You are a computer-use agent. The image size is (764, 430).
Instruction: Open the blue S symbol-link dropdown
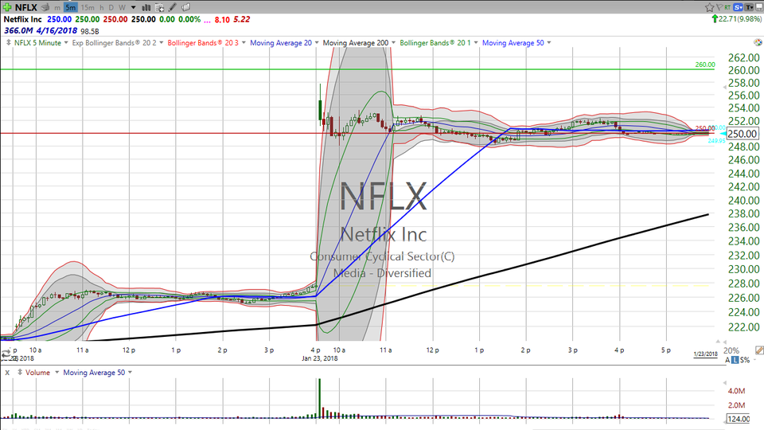coord(739,7)
